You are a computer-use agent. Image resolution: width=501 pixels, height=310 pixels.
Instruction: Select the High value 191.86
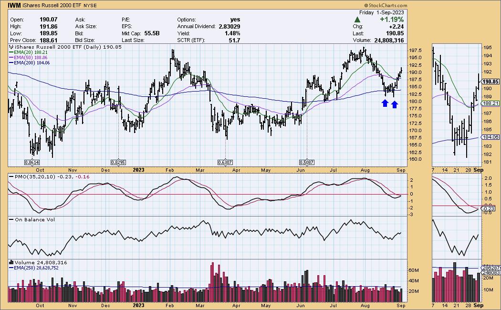(x=48, y=27)
